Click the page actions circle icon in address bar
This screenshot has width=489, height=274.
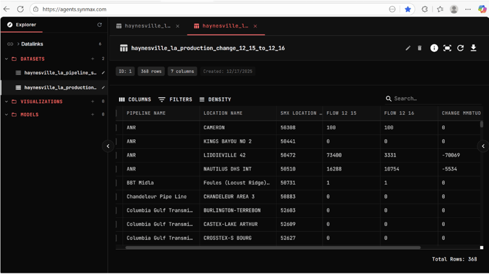pos(392,10)
